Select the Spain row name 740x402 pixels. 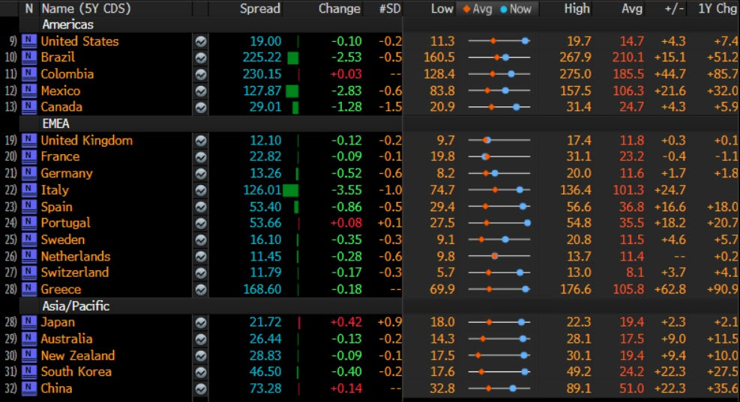click(x=57, y=207)
